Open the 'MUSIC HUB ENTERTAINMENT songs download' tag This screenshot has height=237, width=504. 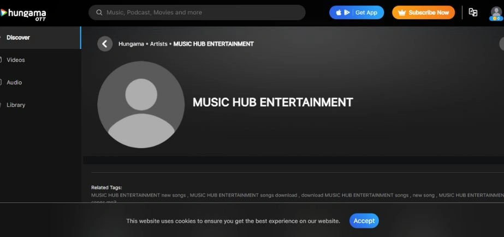[x=244, y=195]
